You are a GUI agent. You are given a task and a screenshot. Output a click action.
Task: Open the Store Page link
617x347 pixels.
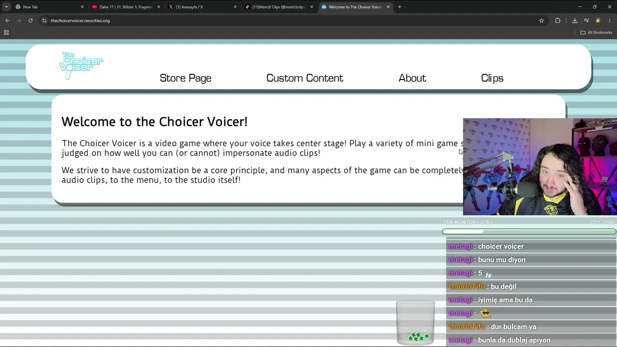coord(186,78)
